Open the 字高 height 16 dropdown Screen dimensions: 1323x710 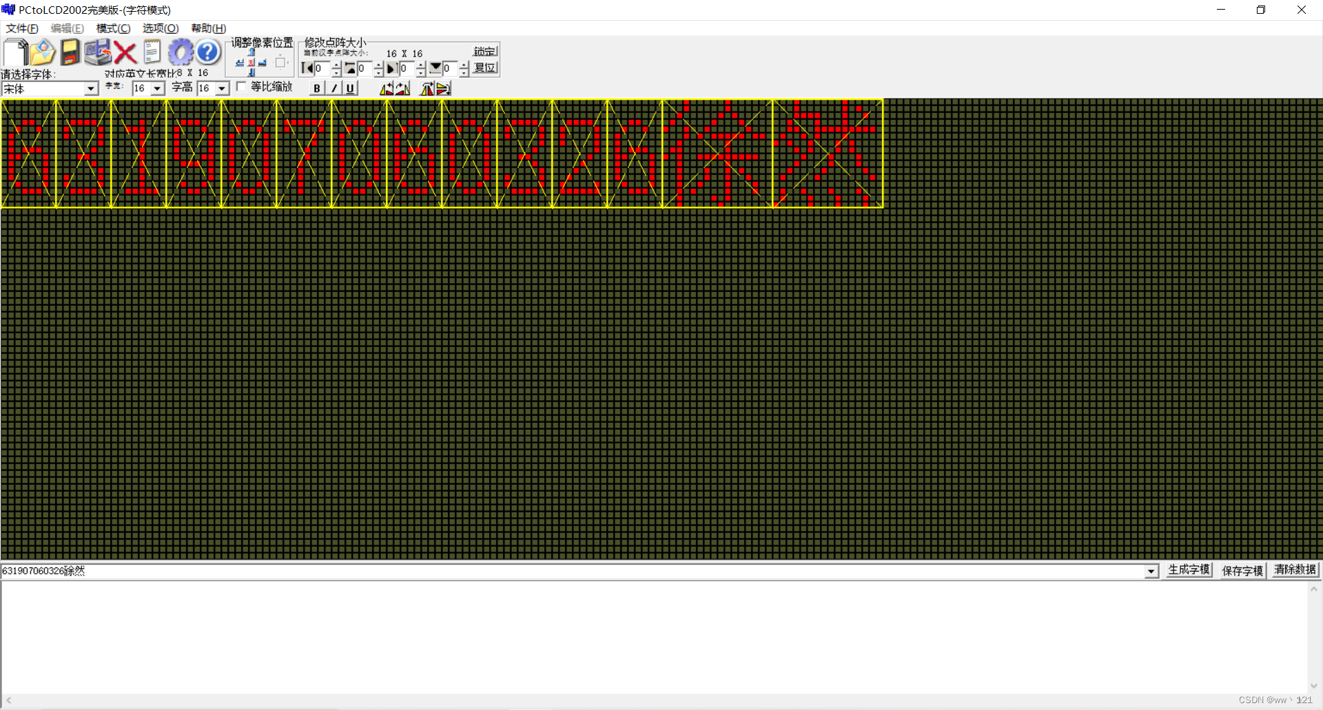(x=222, y=88)
